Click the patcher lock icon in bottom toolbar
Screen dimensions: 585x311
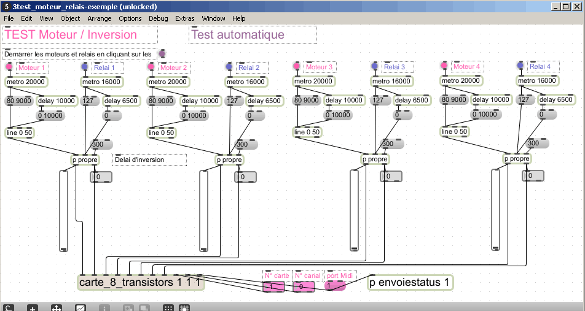pyautogui.click(x=9, y=308)
